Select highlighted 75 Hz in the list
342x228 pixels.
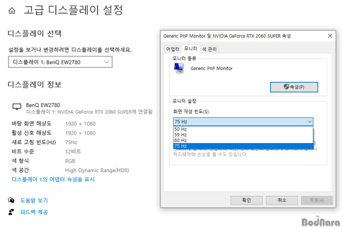point(243,146)
